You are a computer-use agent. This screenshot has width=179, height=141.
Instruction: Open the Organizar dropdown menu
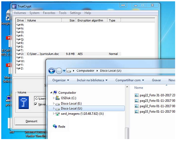click(x=61, y=80)
